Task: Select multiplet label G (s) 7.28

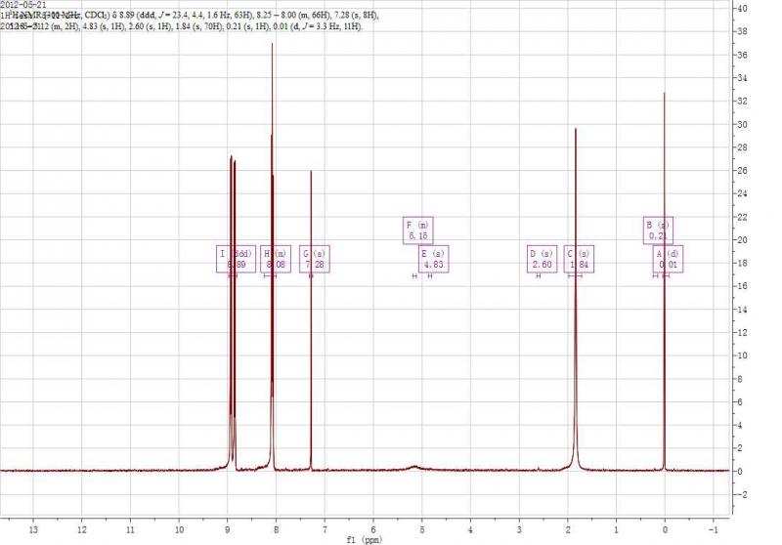Action: pos(314,259)
